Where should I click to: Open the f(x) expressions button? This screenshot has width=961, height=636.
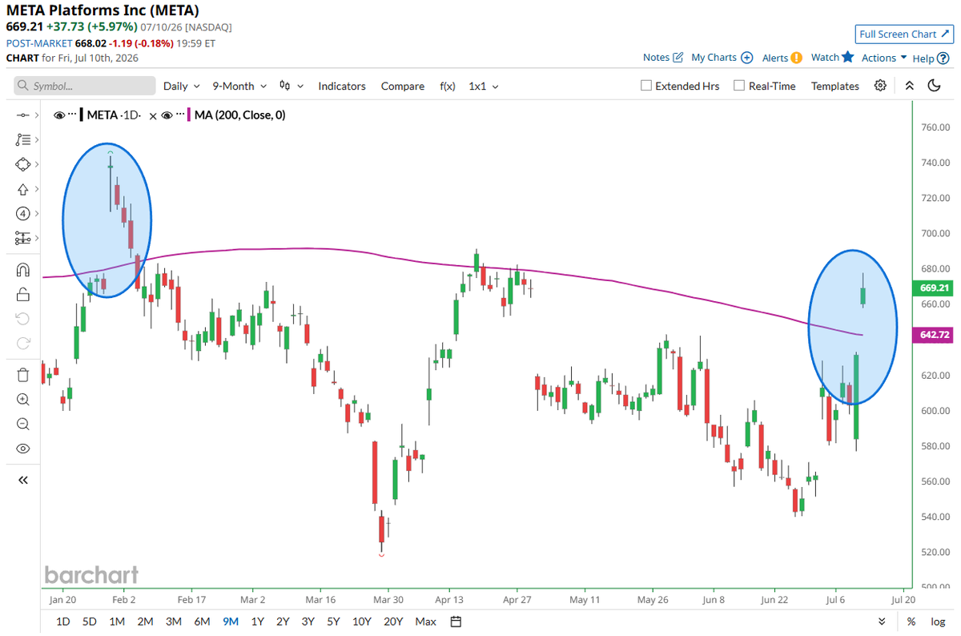tap(448, 86)
